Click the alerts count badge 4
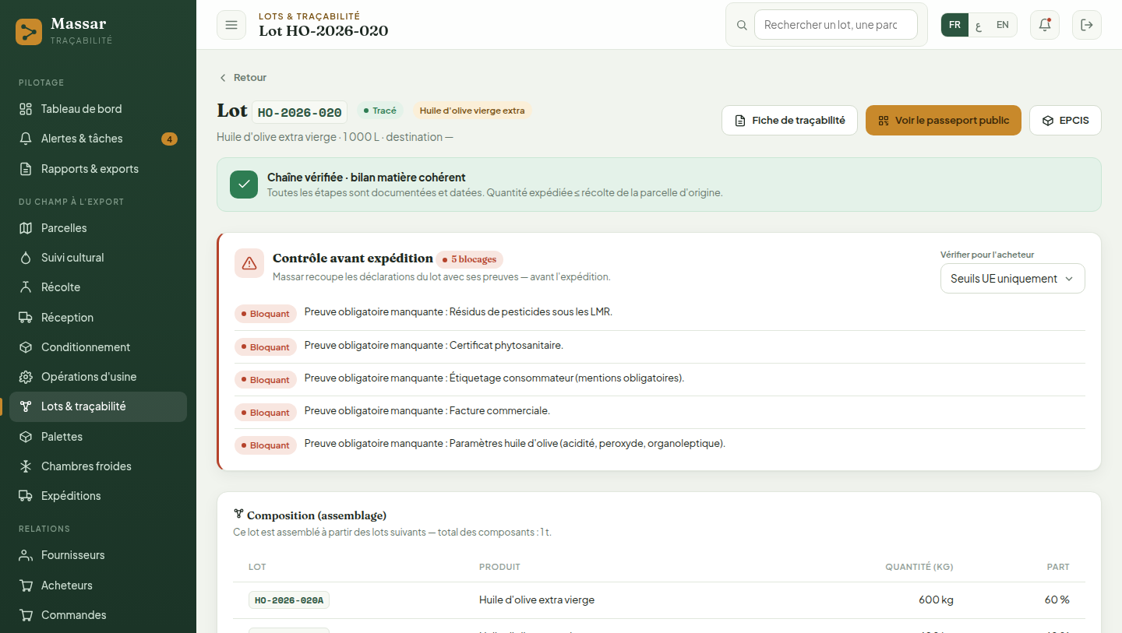Image resolution: width=1122 pixels, height=633 pixels. tap(169, 139)
